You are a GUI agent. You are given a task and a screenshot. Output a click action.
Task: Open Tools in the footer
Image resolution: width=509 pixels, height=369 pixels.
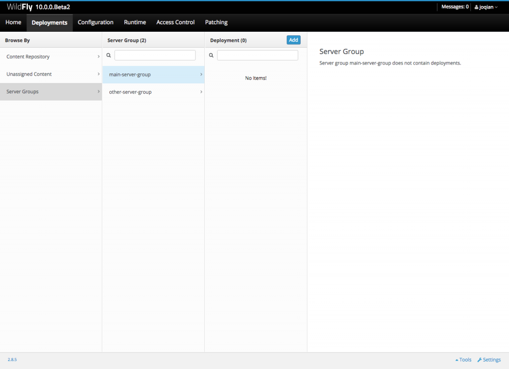pyautogui.click(x=463, y=360)
